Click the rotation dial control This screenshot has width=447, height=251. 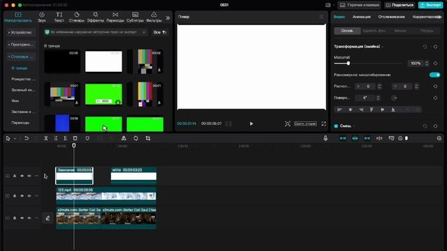[x=394, y=98]
